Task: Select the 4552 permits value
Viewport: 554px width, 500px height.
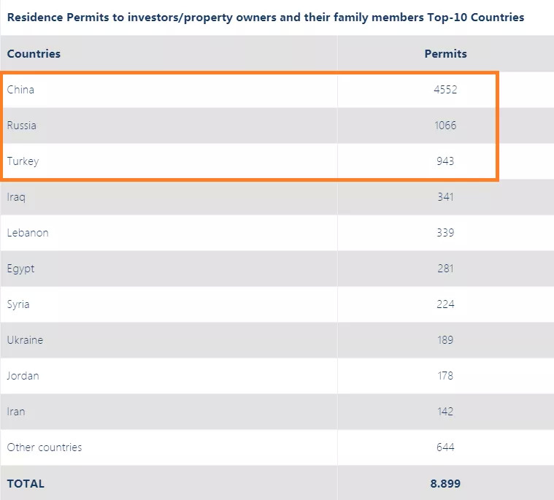Action: 445,90
